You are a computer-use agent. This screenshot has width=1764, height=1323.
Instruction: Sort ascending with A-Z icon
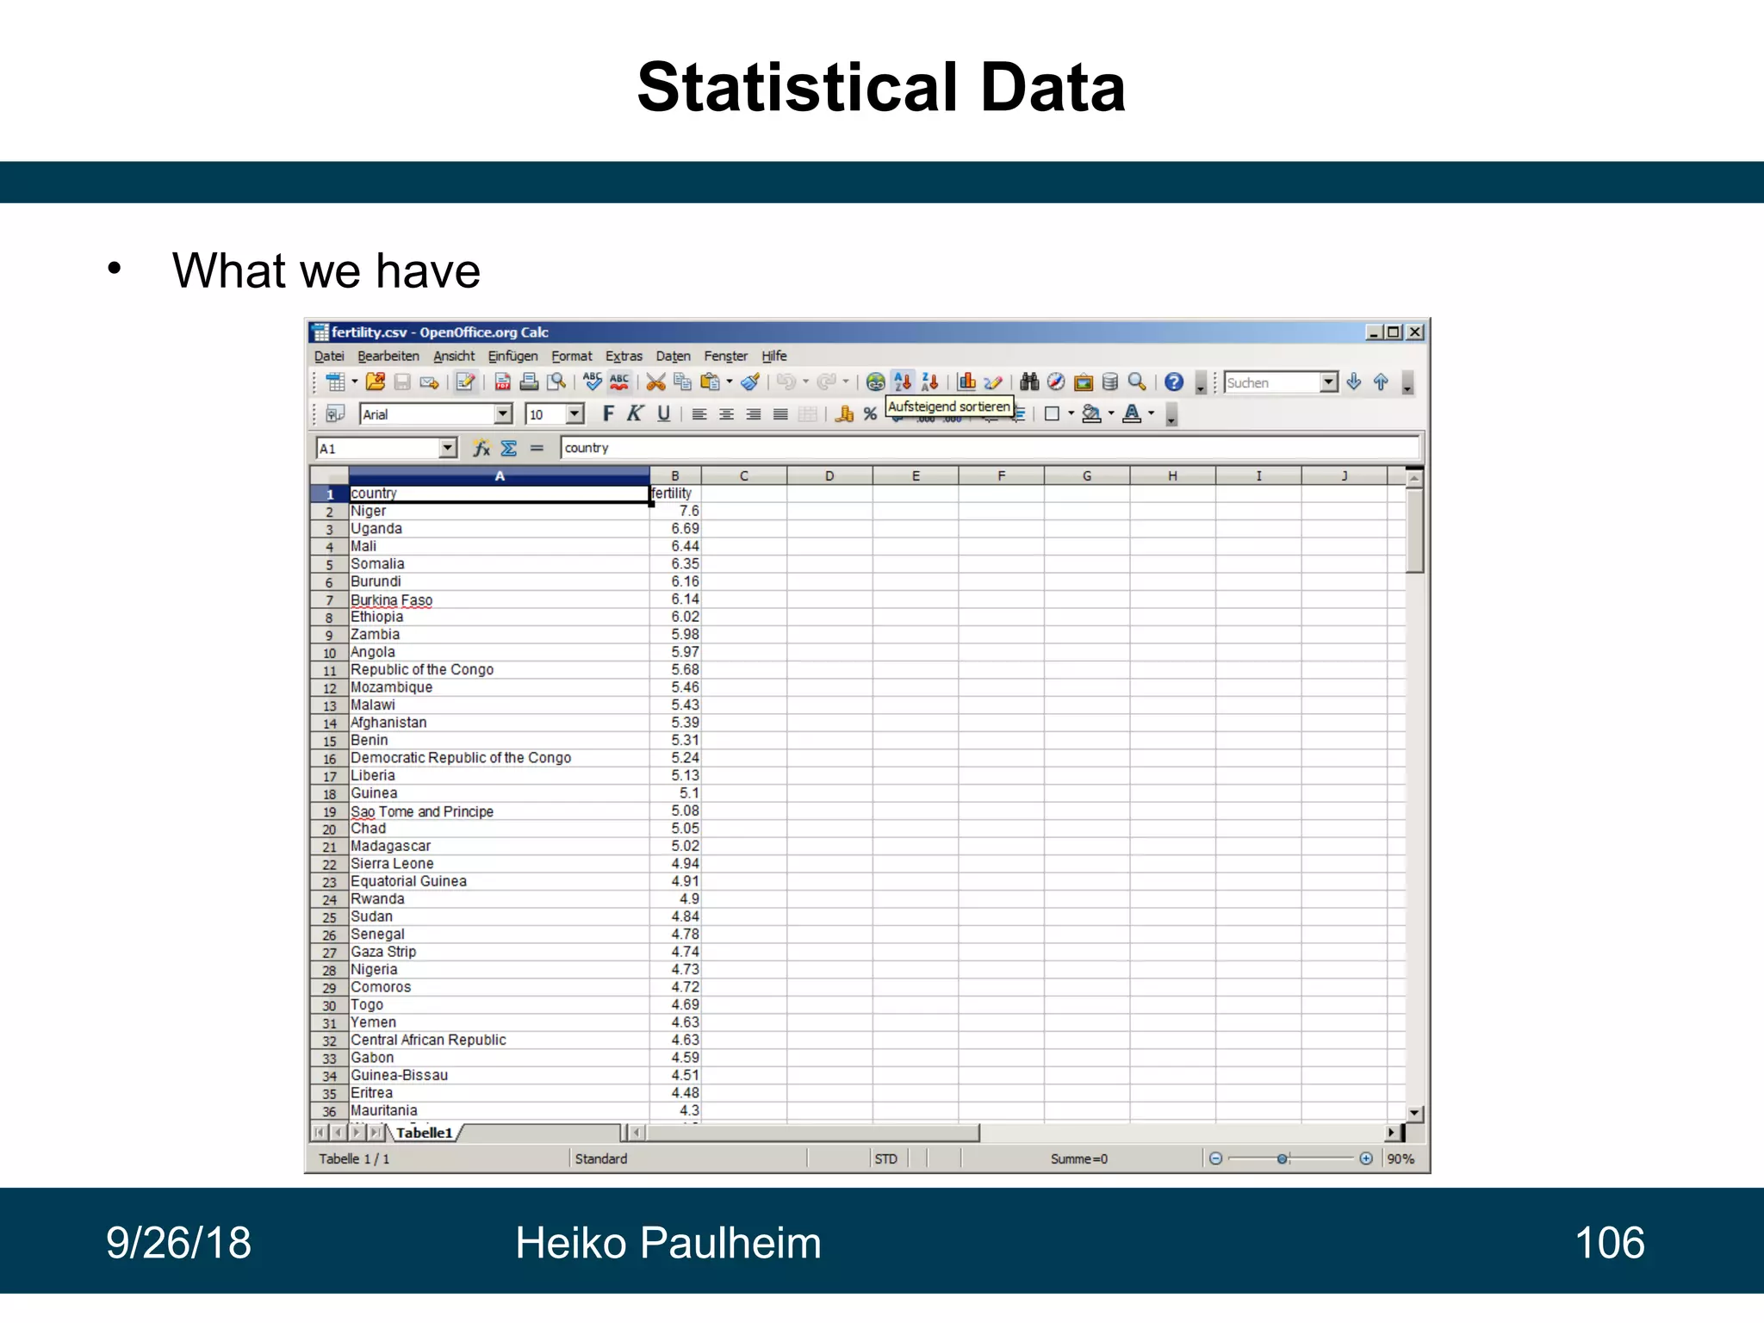(x=903, y=382)
